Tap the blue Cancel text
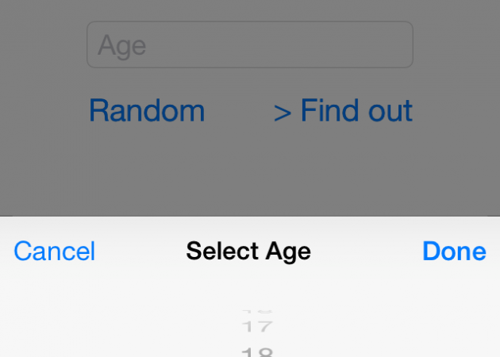This screenshot has width=500, height=357. pos(55,251)
